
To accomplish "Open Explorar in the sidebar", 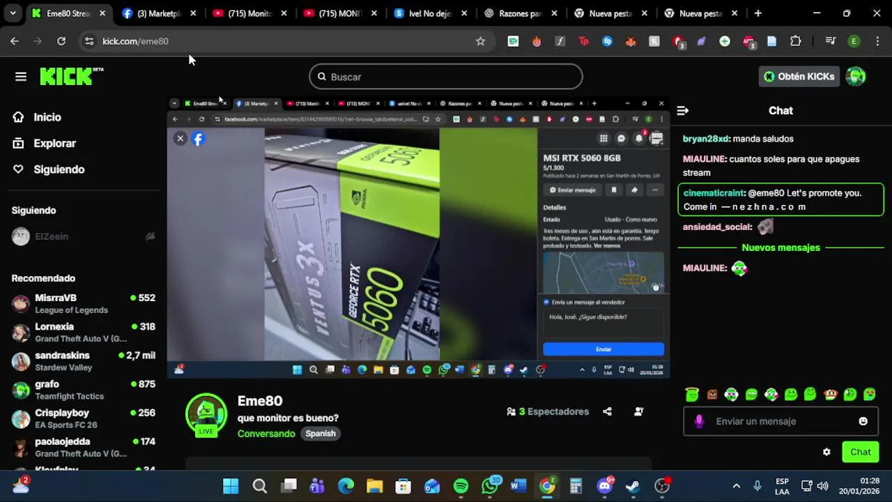I will pos(54,143).
